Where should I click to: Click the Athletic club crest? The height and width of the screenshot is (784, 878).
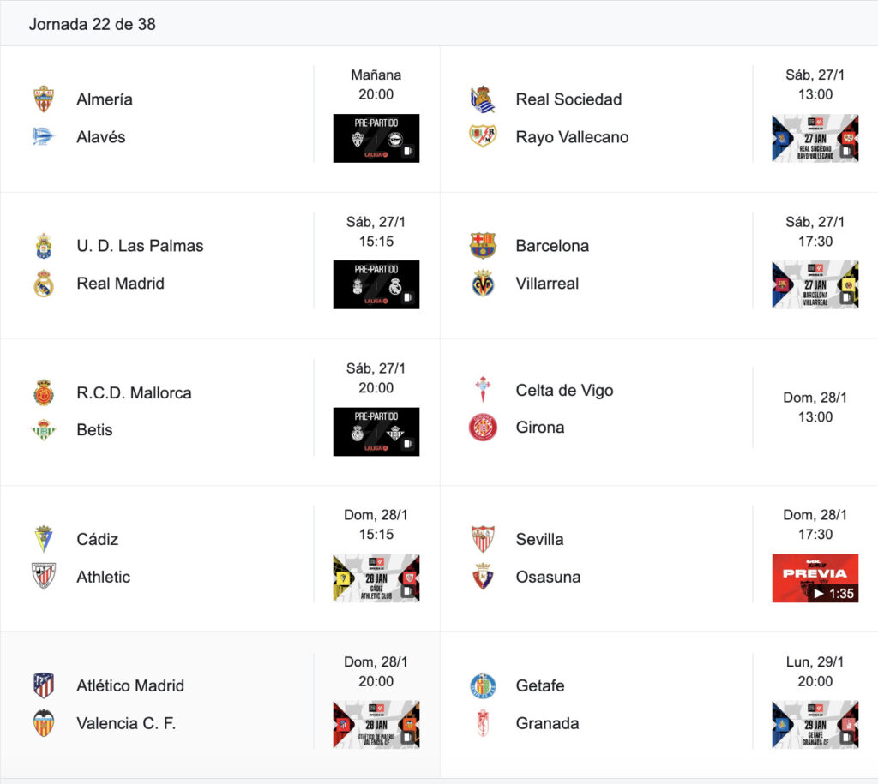pyautogui.click(x=44, y=577)
